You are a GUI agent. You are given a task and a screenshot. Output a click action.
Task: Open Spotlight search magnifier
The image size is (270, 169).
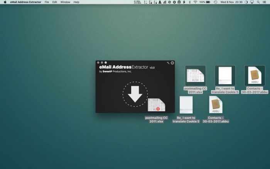click(x=258, y=2)
